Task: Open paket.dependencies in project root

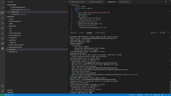Action: point(37,47)
